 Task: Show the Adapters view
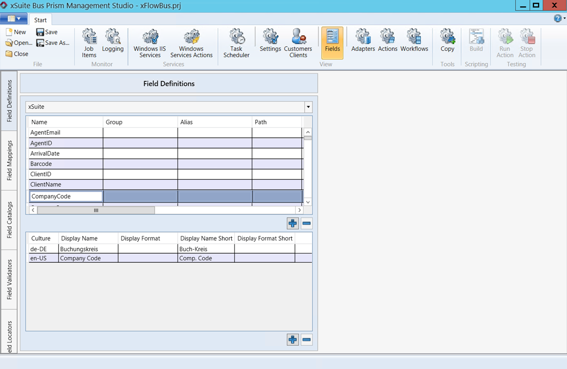click(363, 42)
